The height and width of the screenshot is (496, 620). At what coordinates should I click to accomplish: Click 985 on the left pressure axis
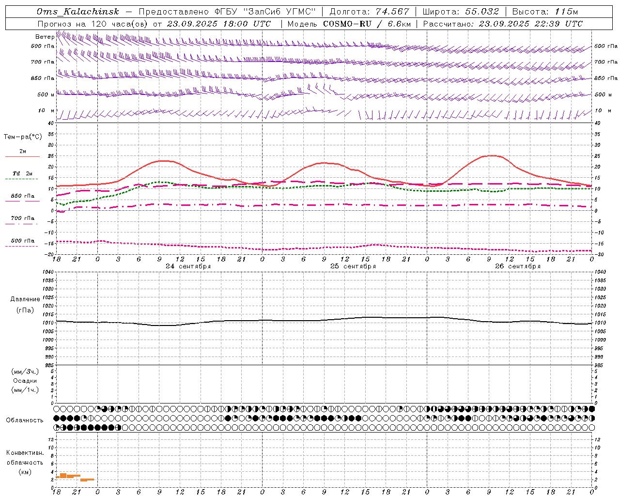(49, 365)
